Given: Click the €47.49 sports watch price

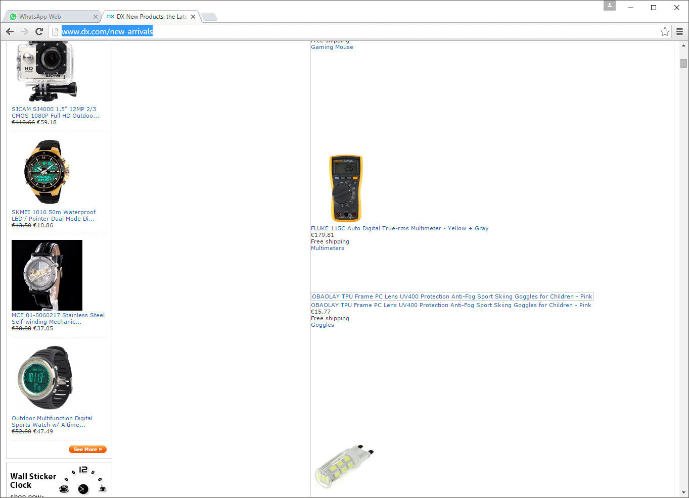Looking at the screenshot, I should (43, 431).
